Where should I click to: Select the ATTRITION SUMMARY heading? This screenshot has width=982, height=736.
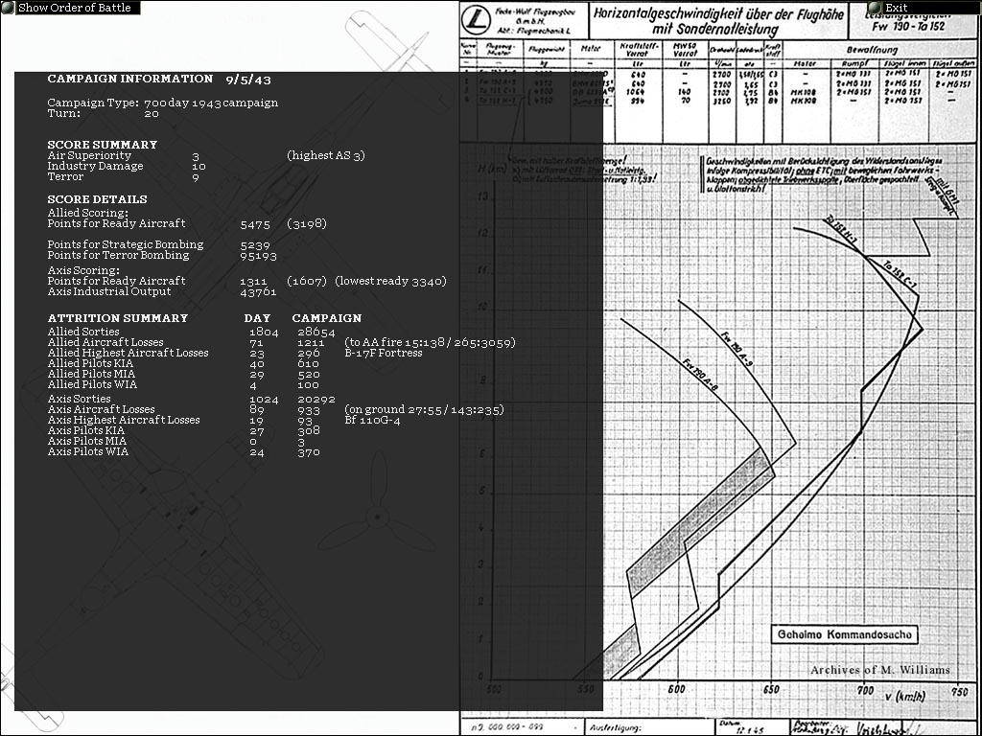tap(118, 318)
